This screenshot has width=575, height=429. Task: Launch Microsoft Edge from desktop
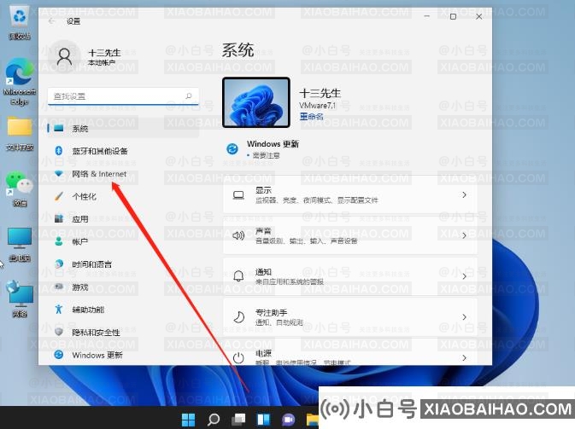[19, 81]
